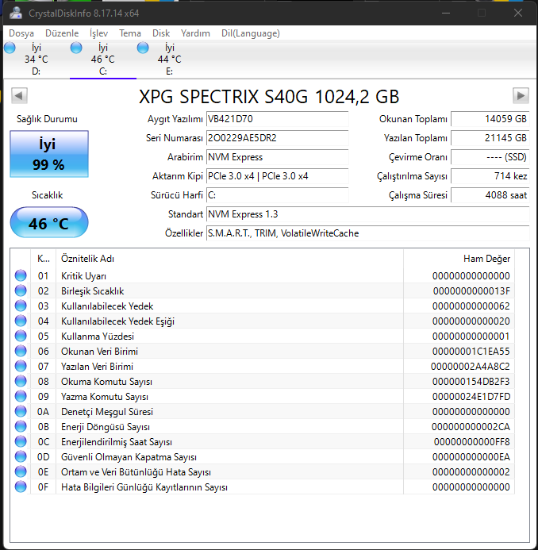Screen dimensions: 538x550
Task: Click the 46 °C temperature button
Action: [x=49, y=222]
